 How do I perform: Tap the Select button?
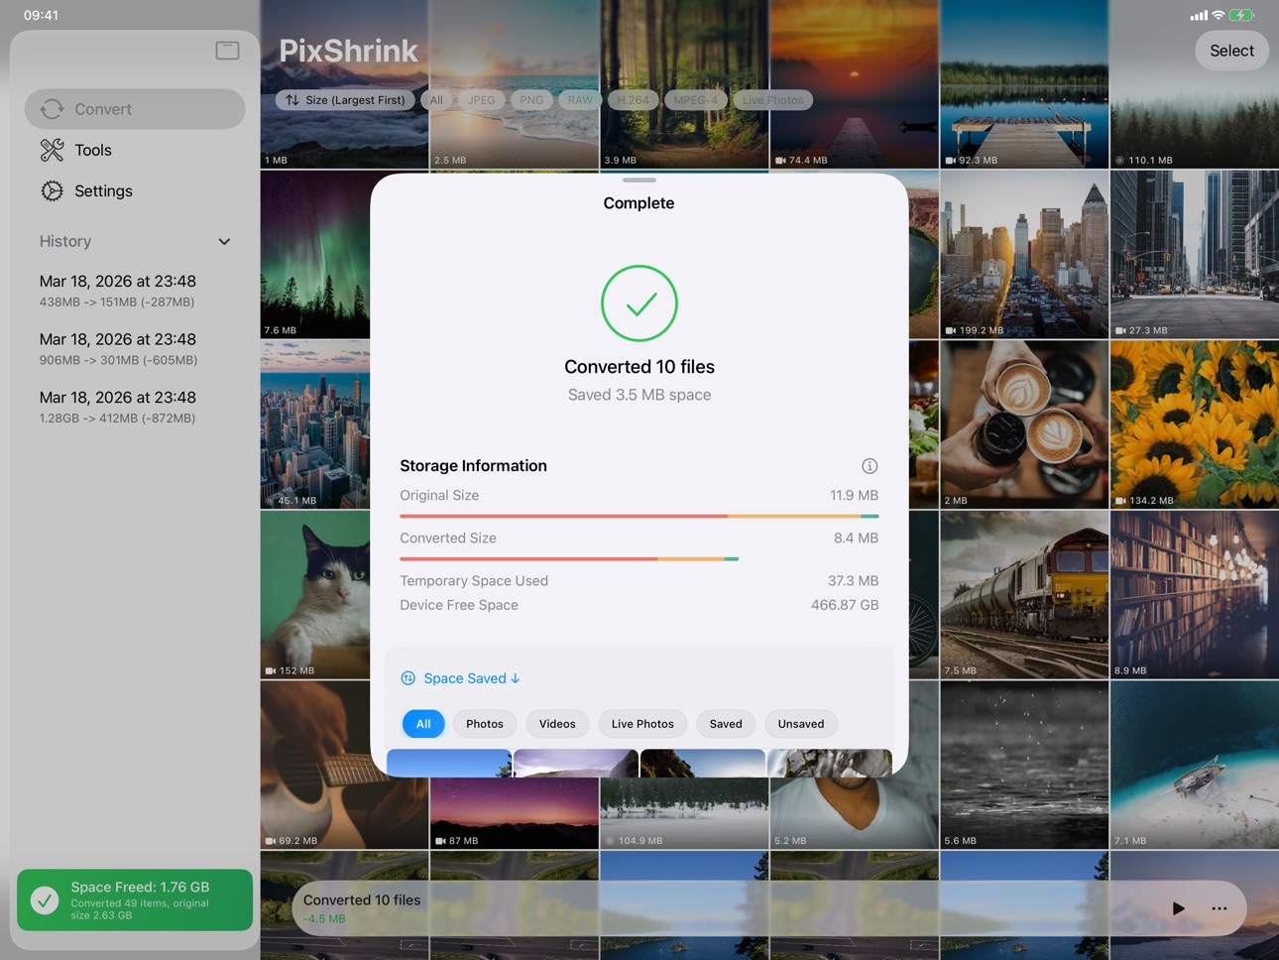(1232, 51)
